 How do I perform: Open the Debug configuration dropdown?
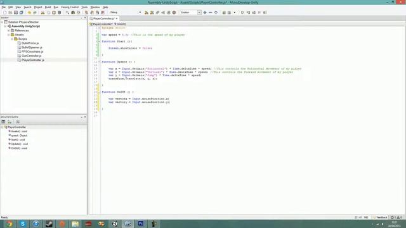point(126,13)
